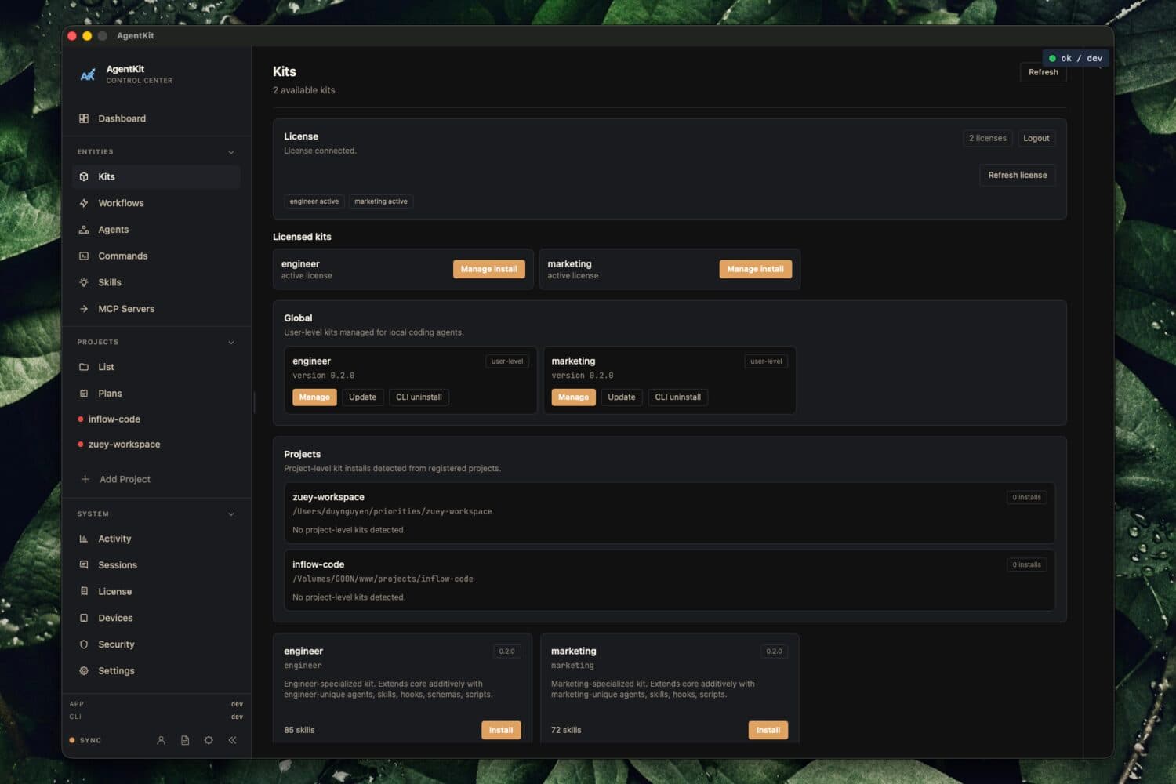The image size is (1176, 784).
Task: Click the /Volumes/GOON/www/projects/inflow-code path
Action: (x=383, y=579)
